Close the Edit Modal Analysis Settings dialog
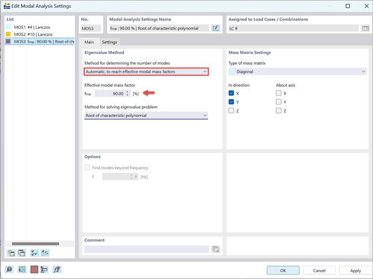Screen dimensions: 373x279 367,6
